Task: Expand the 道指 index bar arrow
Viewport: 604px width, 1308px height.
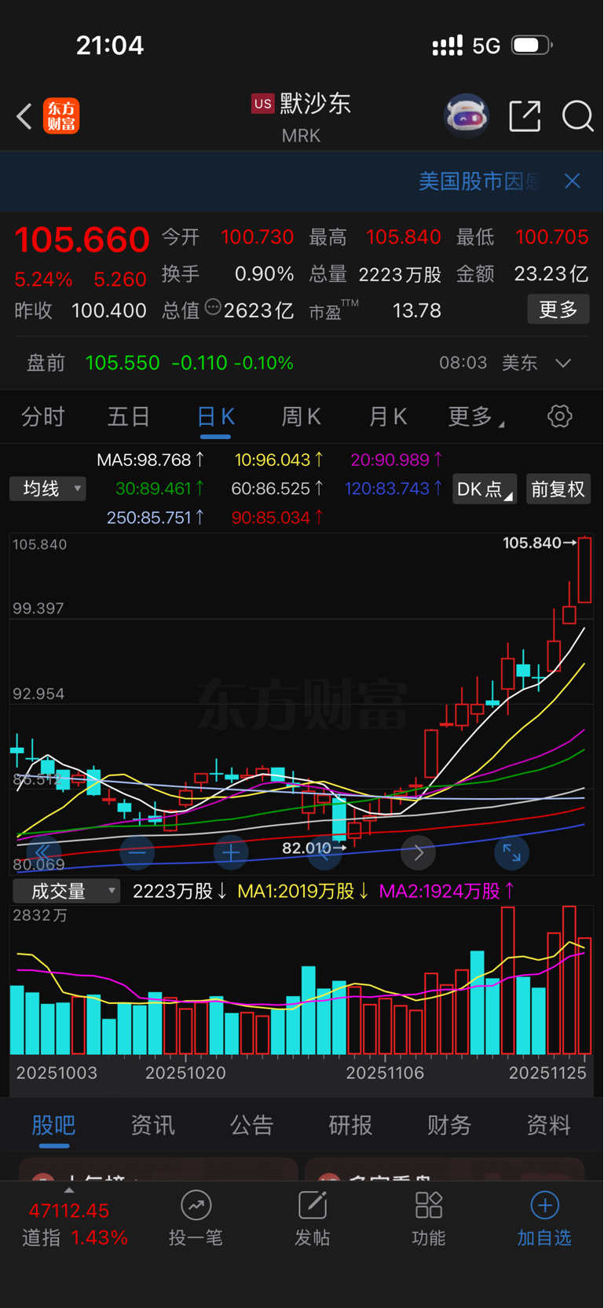Action: 69,1190
